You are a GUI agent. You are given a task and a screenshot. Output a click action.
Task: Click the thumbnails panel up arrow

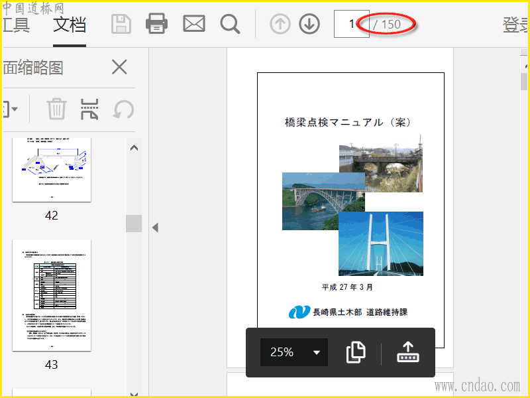click(x=134, y=148)
